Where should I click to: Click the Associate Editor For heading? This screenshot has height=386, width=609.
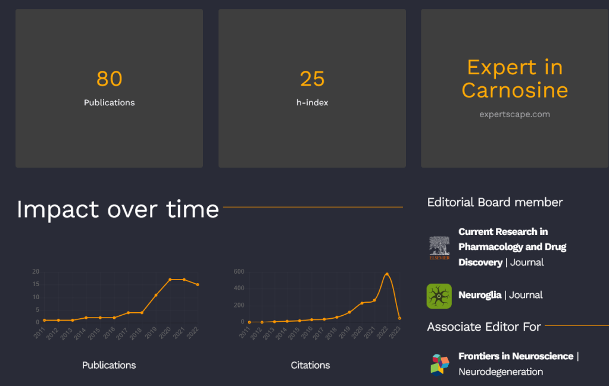coord(484,327)
